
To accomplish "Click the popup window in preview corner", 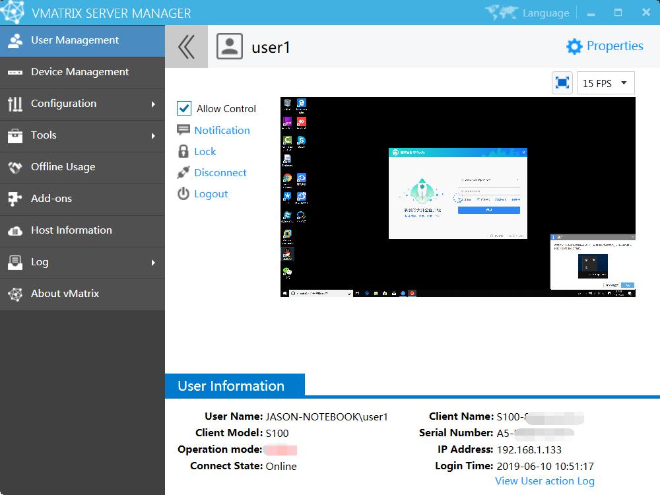I will (593, 262).
